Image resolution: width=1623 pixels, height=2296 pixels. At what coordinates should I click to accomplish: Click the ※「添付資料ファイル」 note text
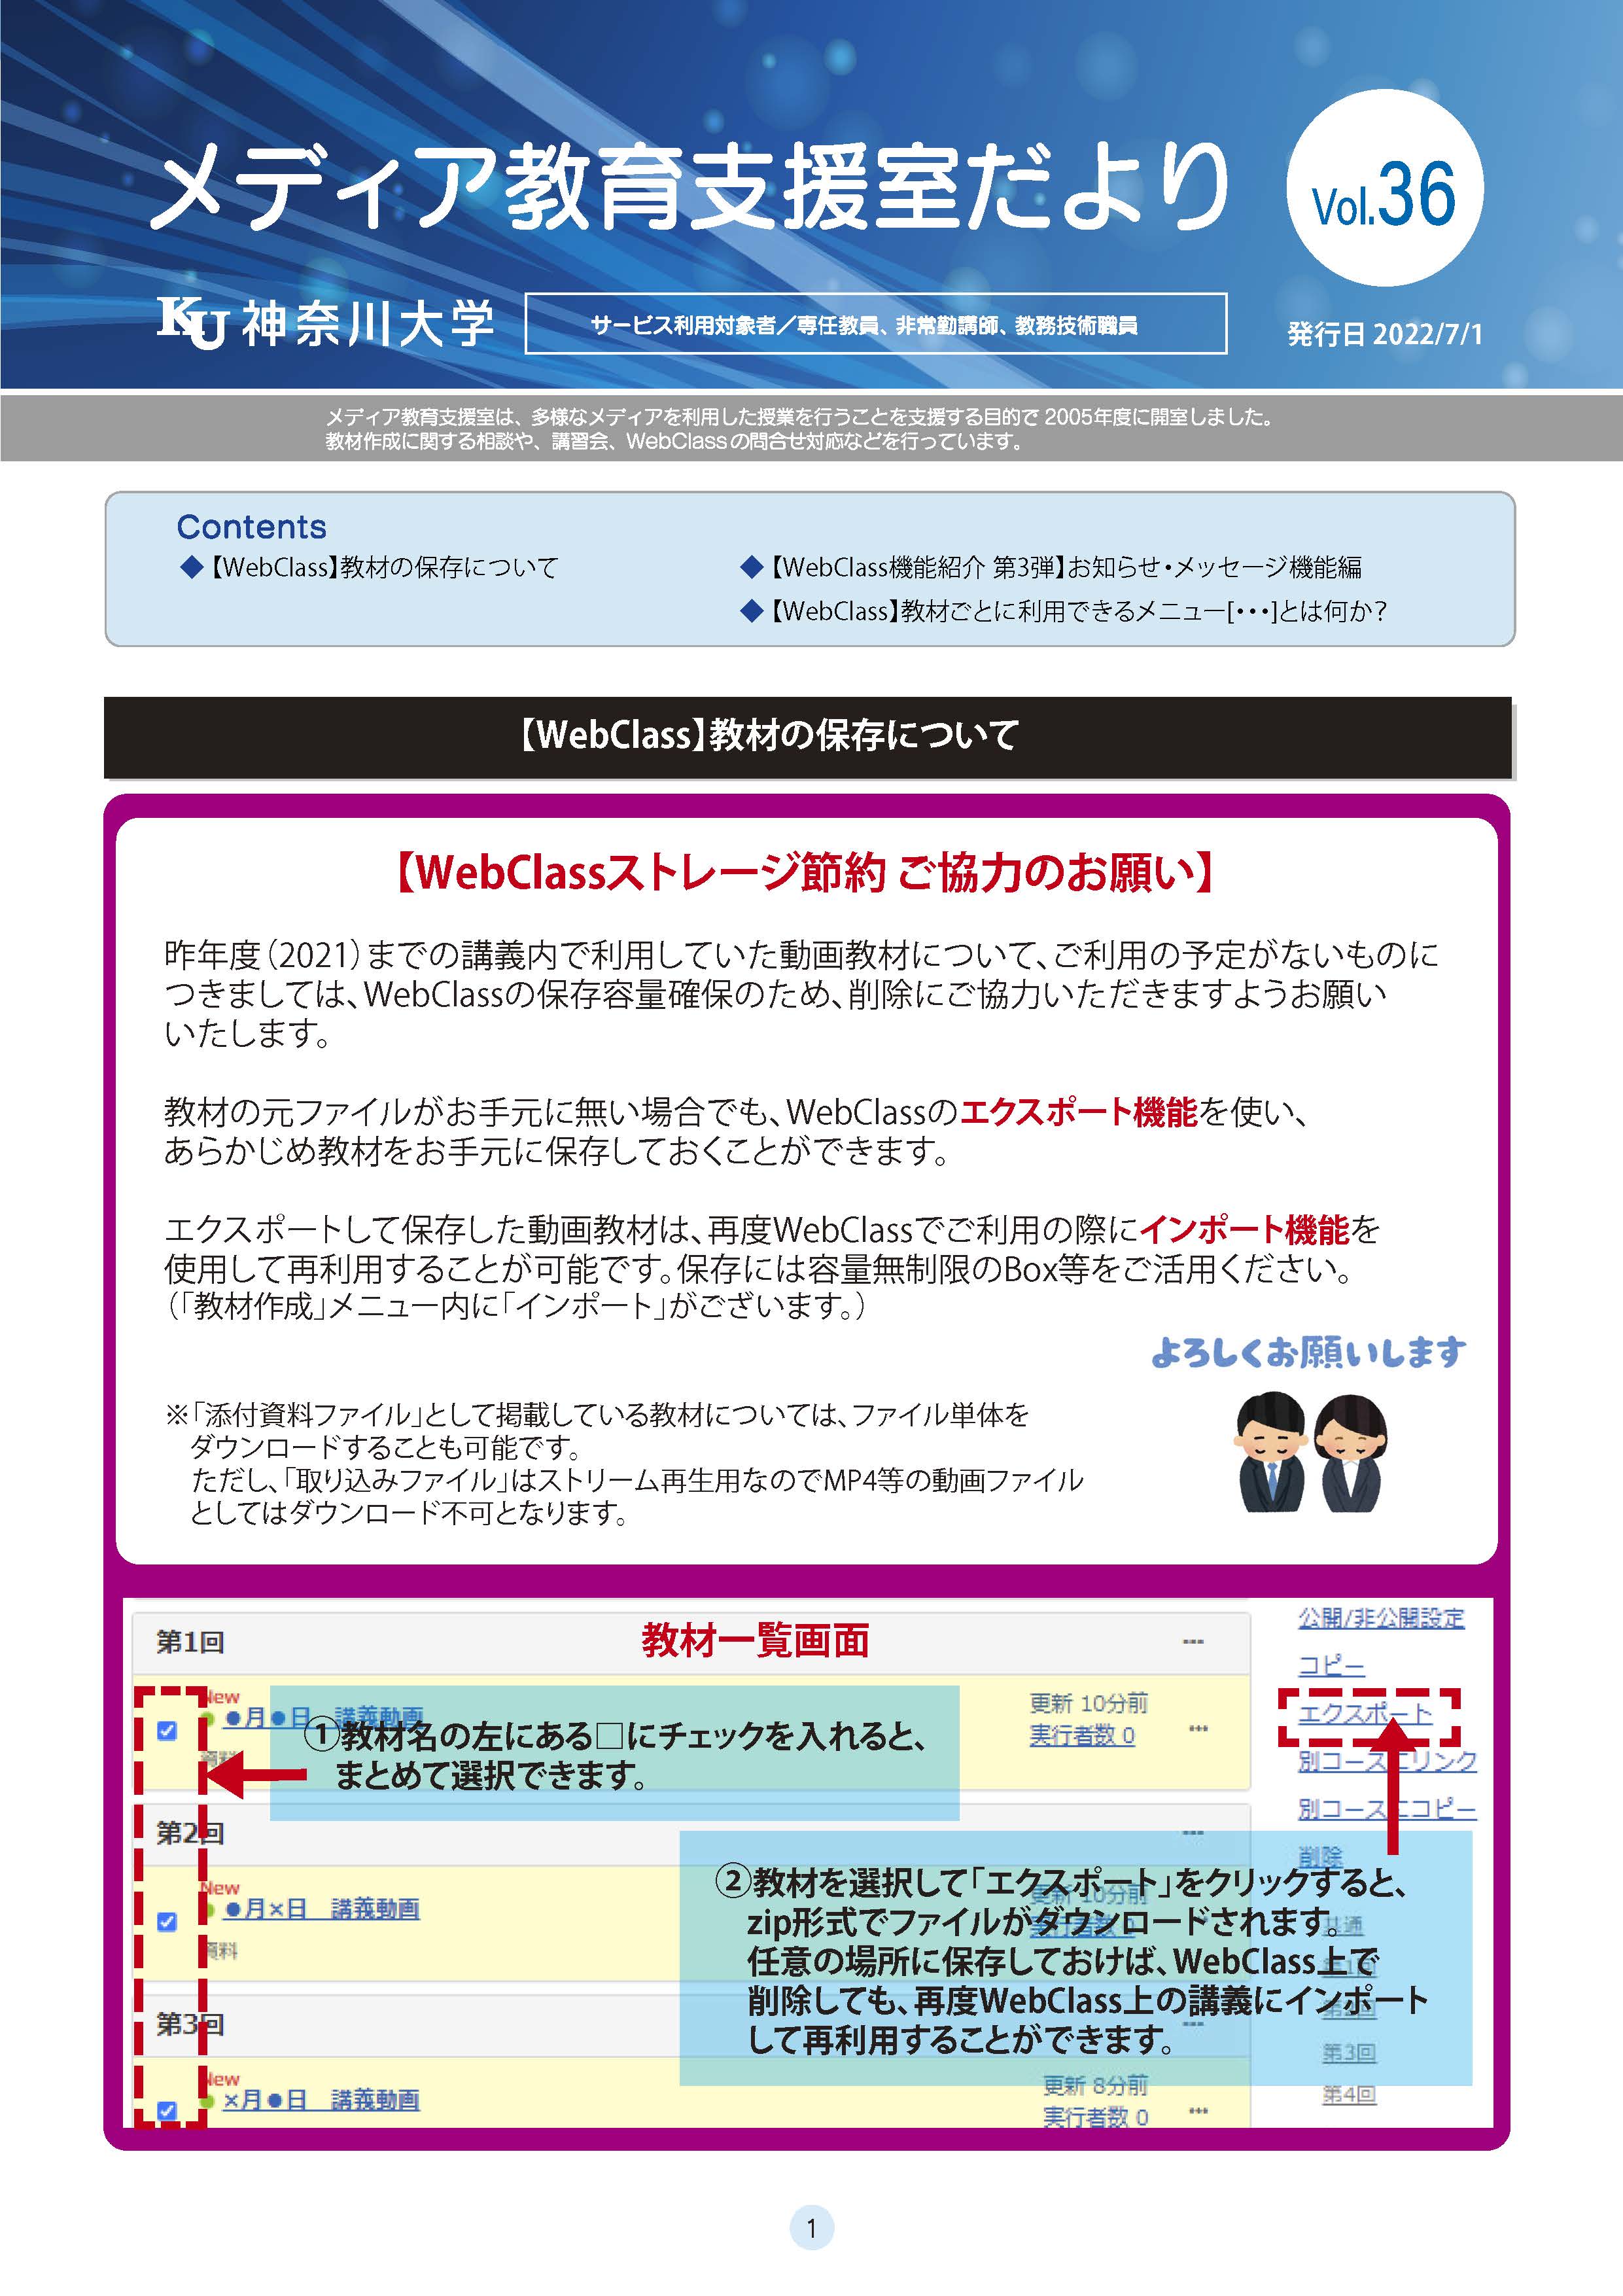pos(624,1463)
